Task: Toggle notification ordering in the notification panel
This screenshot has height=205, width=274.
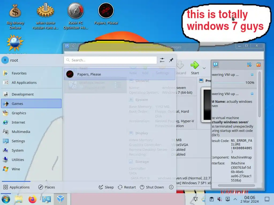Action: pyautogui.click(x=249, y=65)
